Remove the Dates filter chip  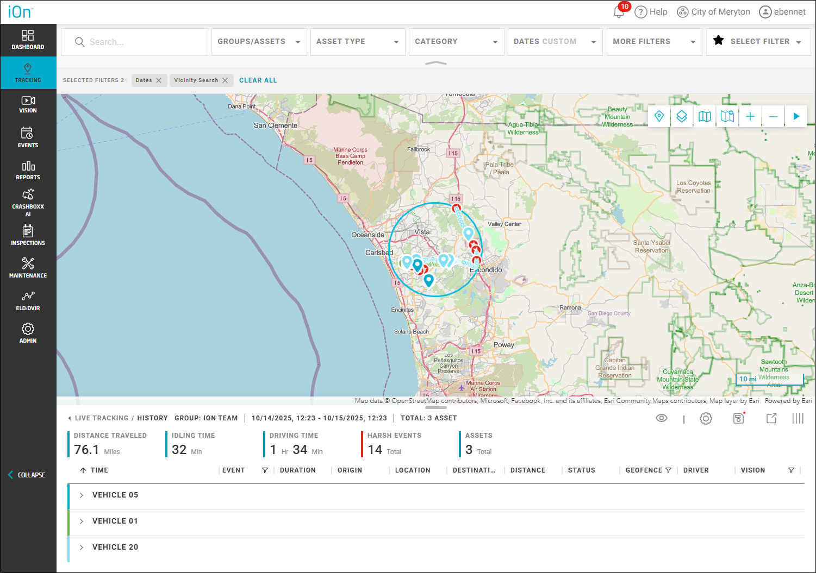pos(159,80)
